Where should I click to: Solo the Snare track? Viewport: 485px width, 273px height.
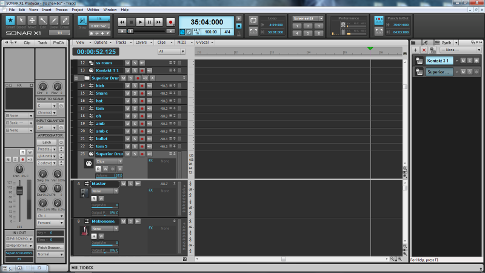click(135, 93)
